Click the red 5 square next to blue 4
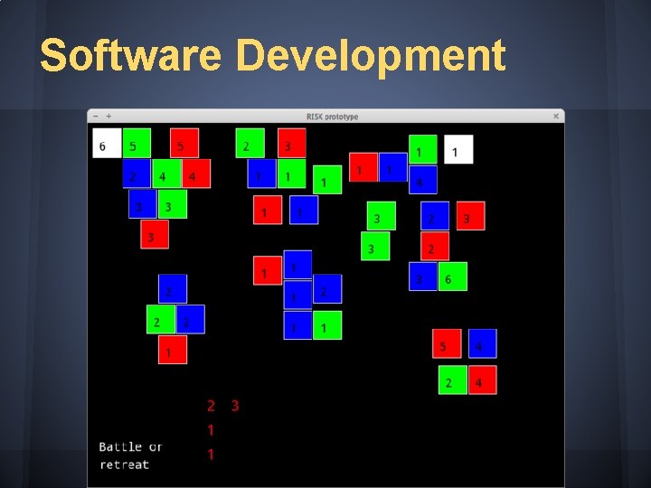The height and width of the screenshot is (488, 651). (x=447, y=343)
